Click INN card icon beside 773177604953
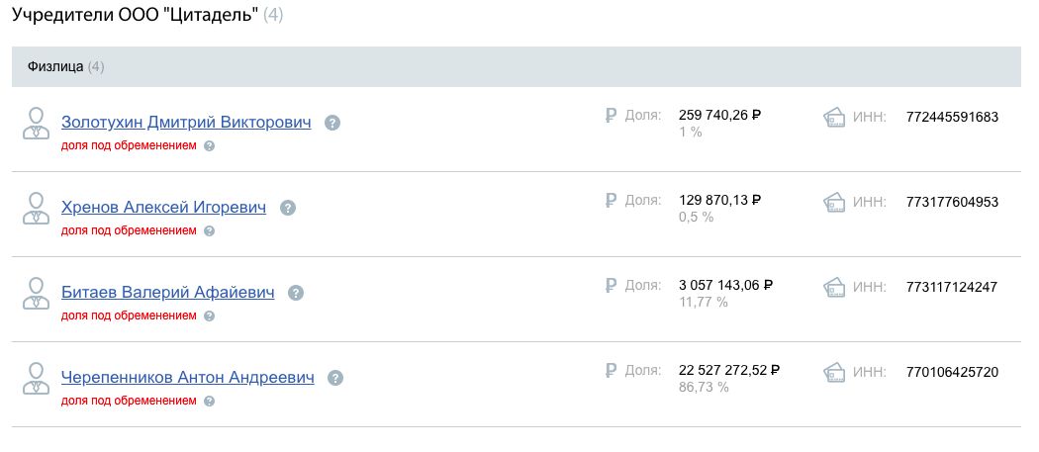 point(834,202)
